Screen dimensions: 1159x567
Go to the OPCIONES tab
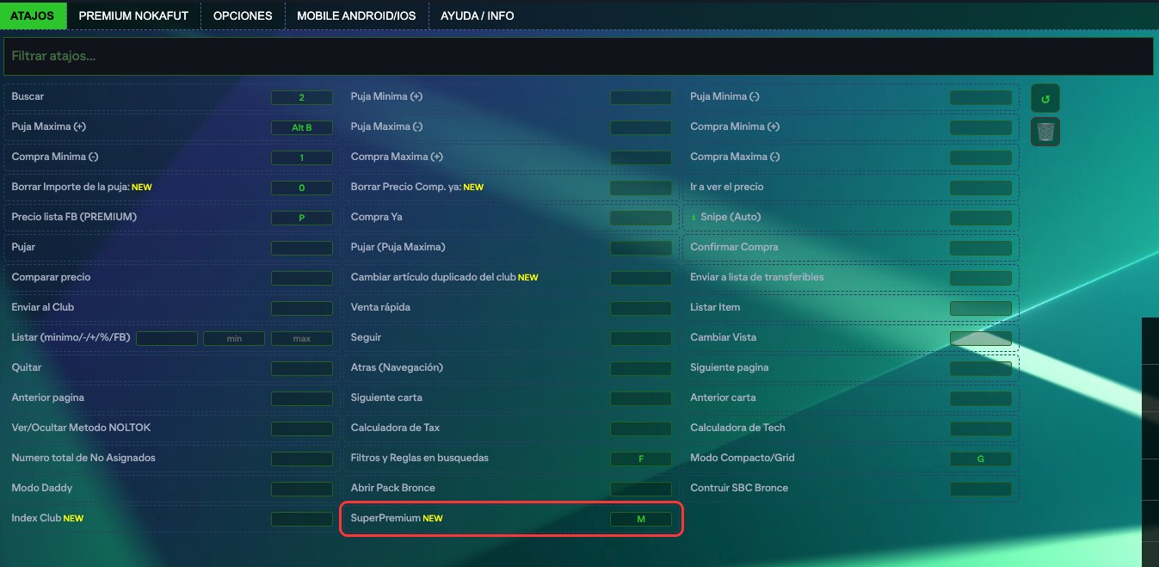coord(243,15)
